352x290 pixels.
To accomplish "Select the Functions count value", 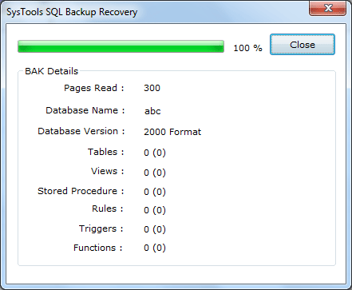I will (x=155, y=248).
